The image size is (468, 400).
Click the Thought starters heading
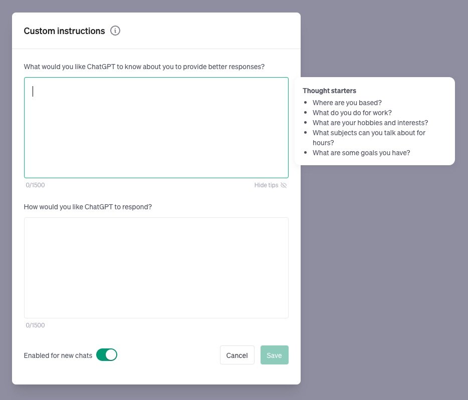click(329, 91)
